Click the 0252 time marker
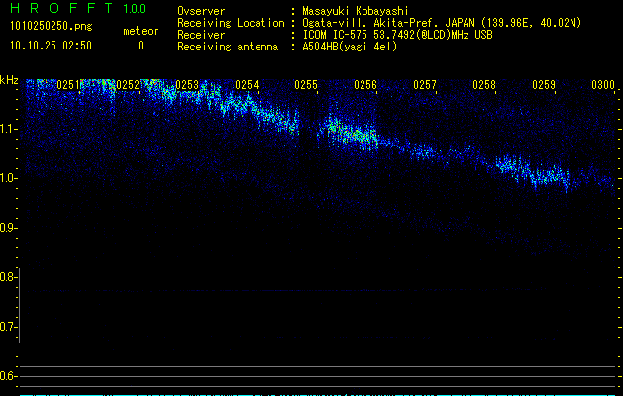The image size is (623, 396). click(x=128, y=85)
